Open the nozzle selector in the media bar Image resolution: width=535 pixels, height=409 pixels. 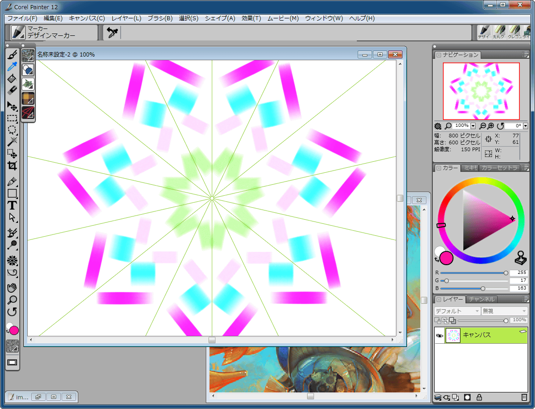coord(28,84)
